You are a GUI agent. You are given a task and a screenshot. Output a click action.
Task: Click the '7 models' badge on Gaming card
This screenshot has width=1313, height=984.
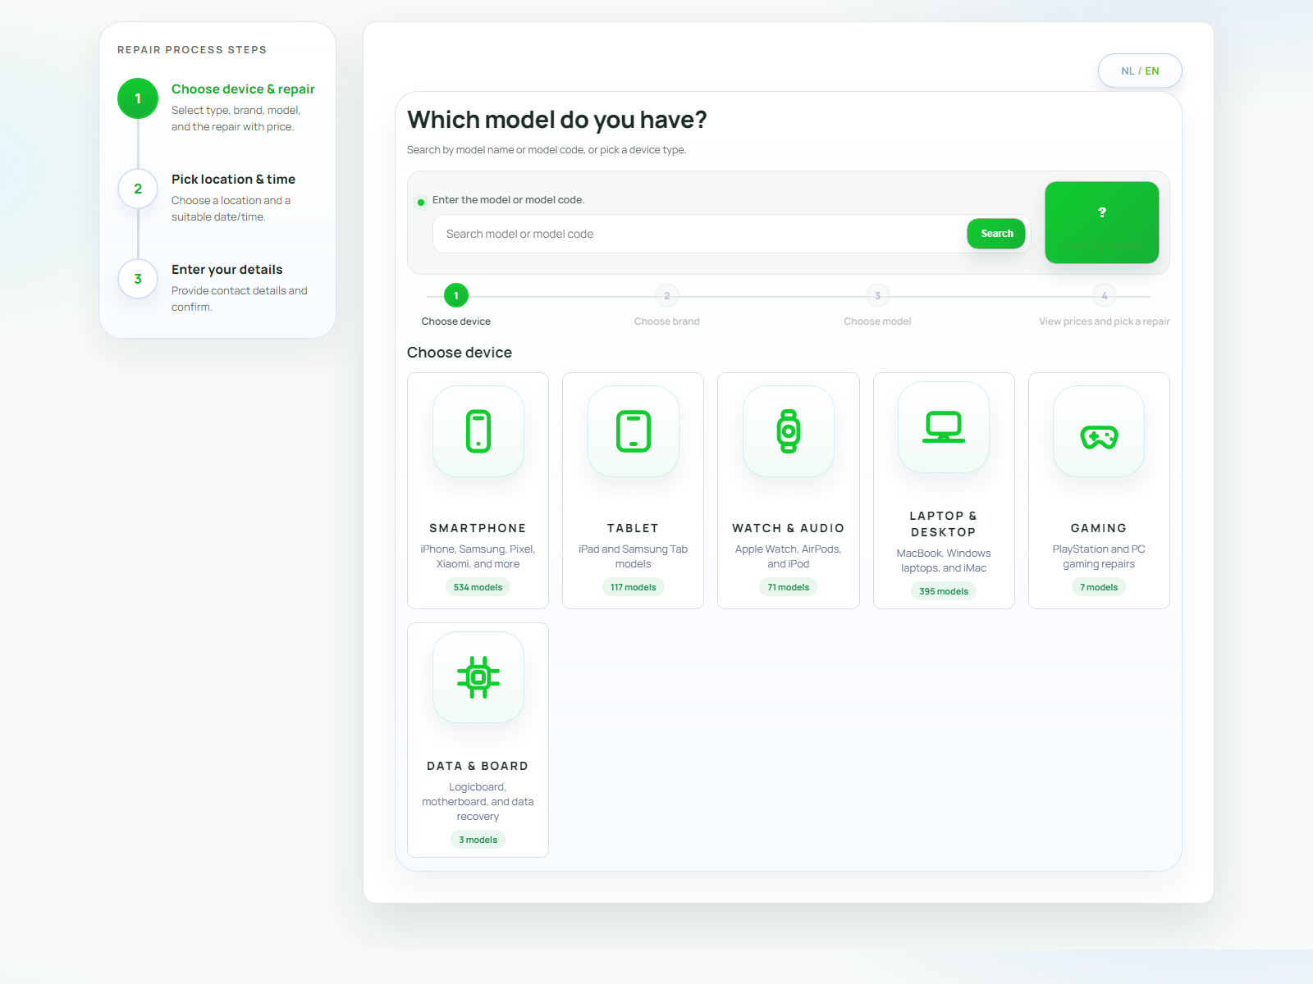pos(1099,586)
